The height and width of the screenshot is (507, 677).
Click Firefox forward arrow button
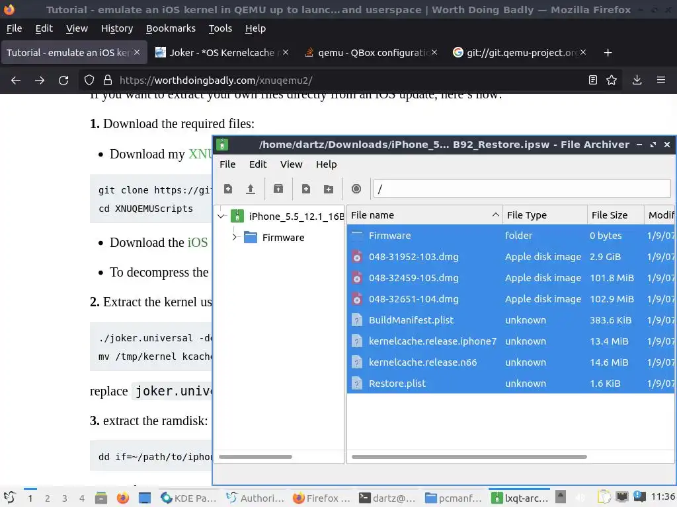tap(40, 80)
